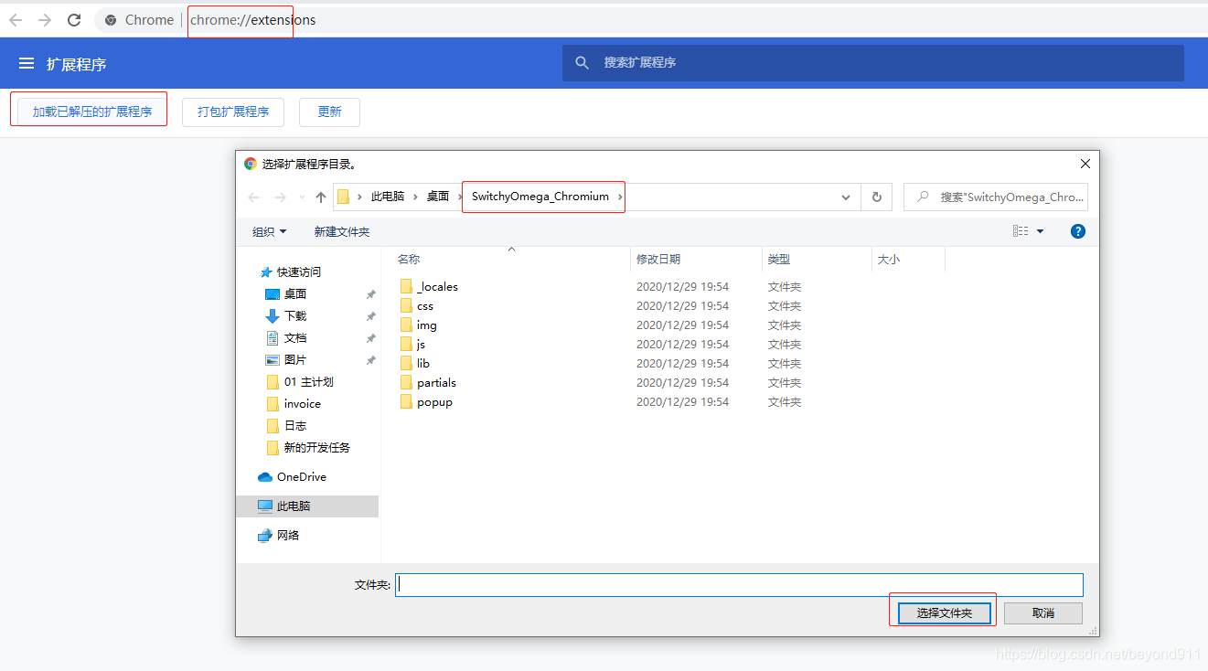This screenshot has width=1208, height=671.
Task: Select This PC breadcrumb in path
Action: 387,197
